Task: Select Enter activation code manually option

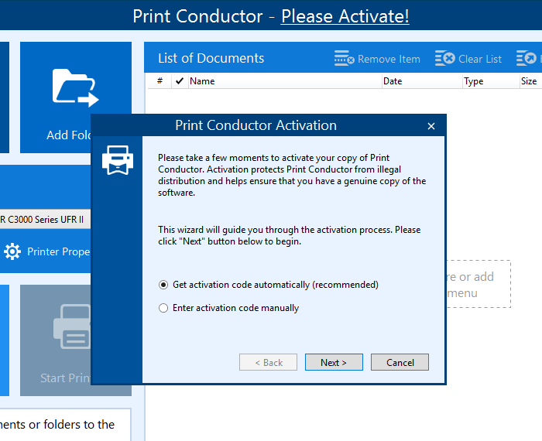Action: tap(163, 308)
